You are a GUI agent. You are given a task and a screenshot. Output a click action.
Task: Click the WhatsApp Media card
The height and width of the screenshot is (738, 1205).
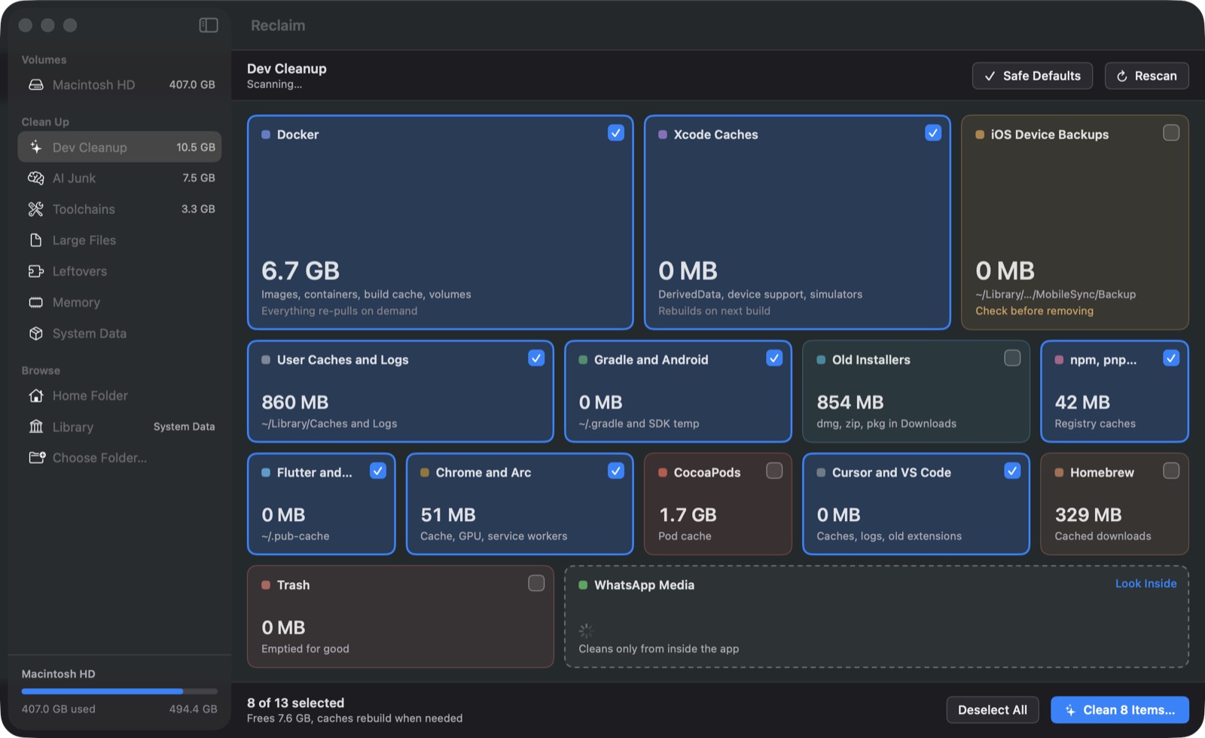[877, 617]
